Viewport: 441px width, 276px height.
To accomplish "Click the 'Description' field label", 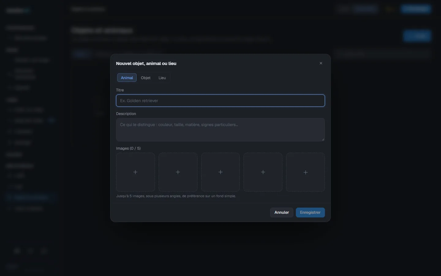I will [126, 114].
